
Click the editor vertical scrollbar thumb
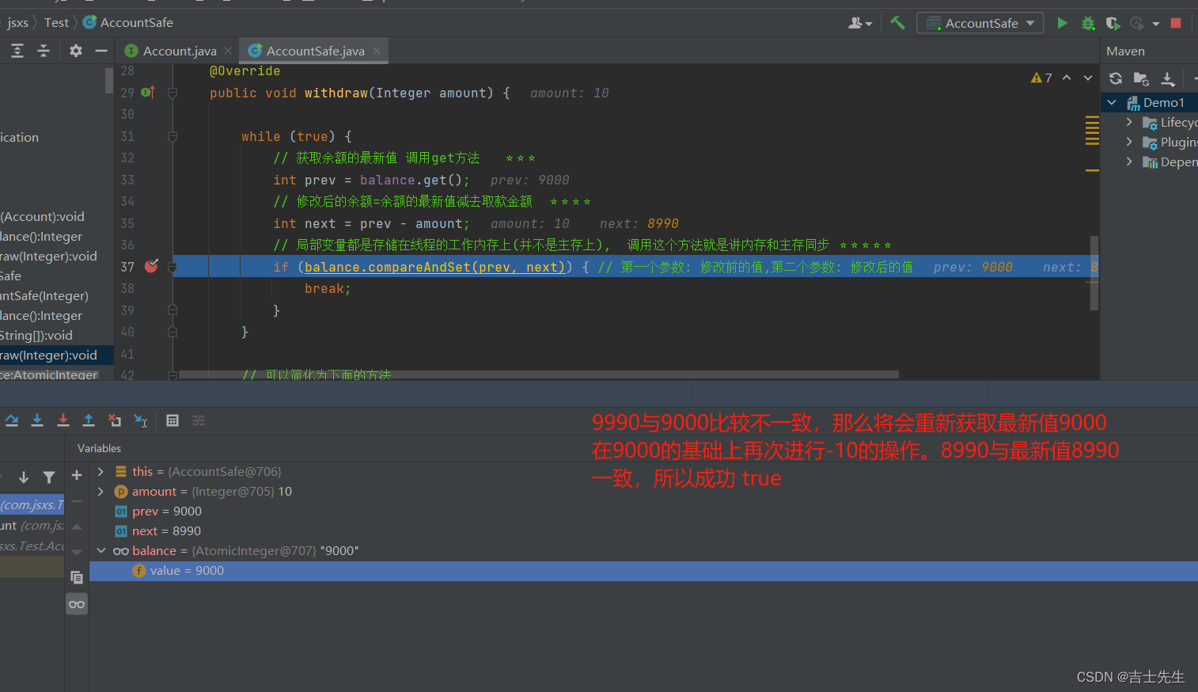pyautogui.click(x=1094, y=272)
